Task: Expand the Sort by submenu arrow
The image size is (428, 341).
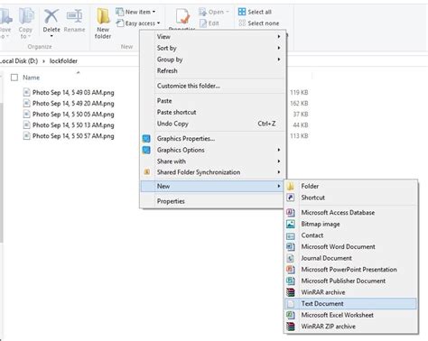Action: [x=279, y=48]
